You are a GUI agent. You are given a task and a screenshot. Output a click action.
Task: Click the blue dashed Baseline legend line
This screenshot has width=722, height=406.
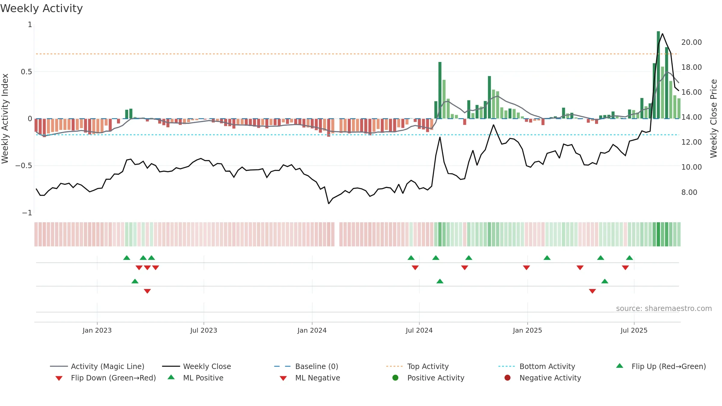coord(282,366)
